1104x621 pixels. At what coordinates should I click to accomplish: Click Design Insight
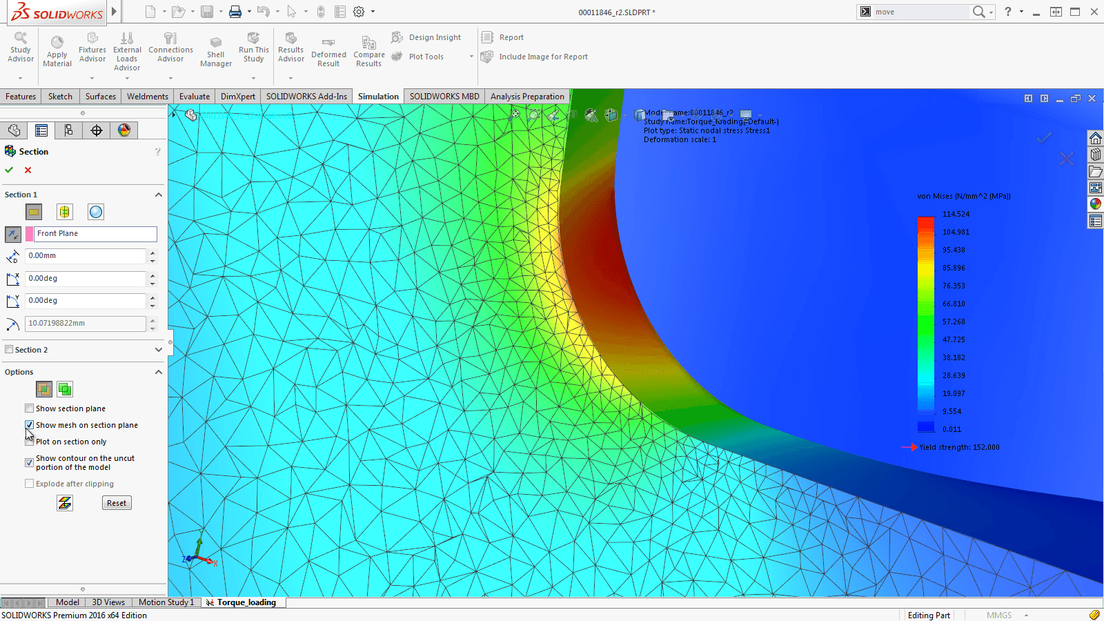426,37
